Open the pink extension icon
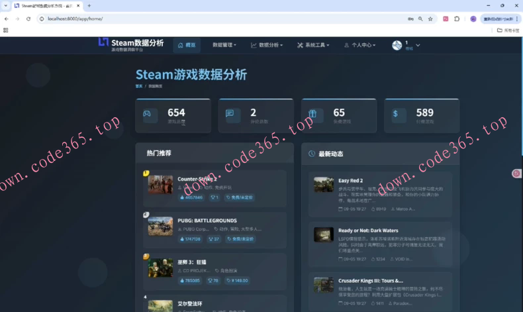Screen dimensions: 523x312 [x=446, y=19]
